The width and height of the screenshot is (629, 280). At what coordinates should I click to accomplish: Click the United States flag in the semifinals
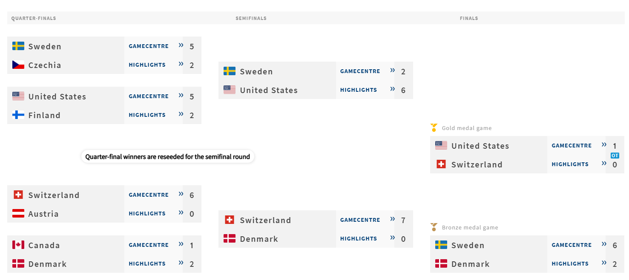[230, 90]
